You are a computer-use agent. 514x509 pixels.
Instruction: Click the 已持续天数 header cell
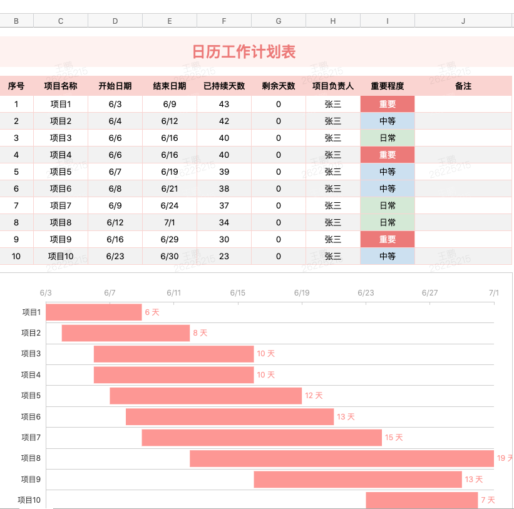click(x=224, y=86)
